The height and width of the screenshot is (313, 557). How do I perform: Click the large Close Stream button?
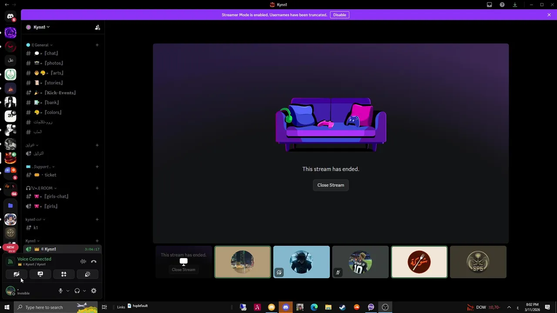(x=331, y=185)
